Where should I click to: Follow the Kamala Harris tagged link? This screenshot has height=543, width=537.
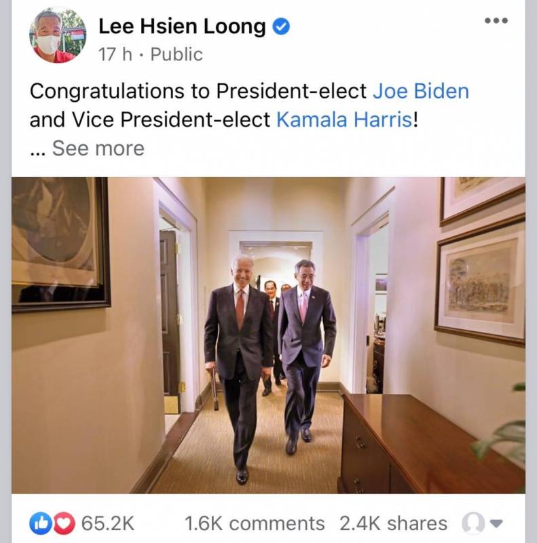[x=343, y=120]
